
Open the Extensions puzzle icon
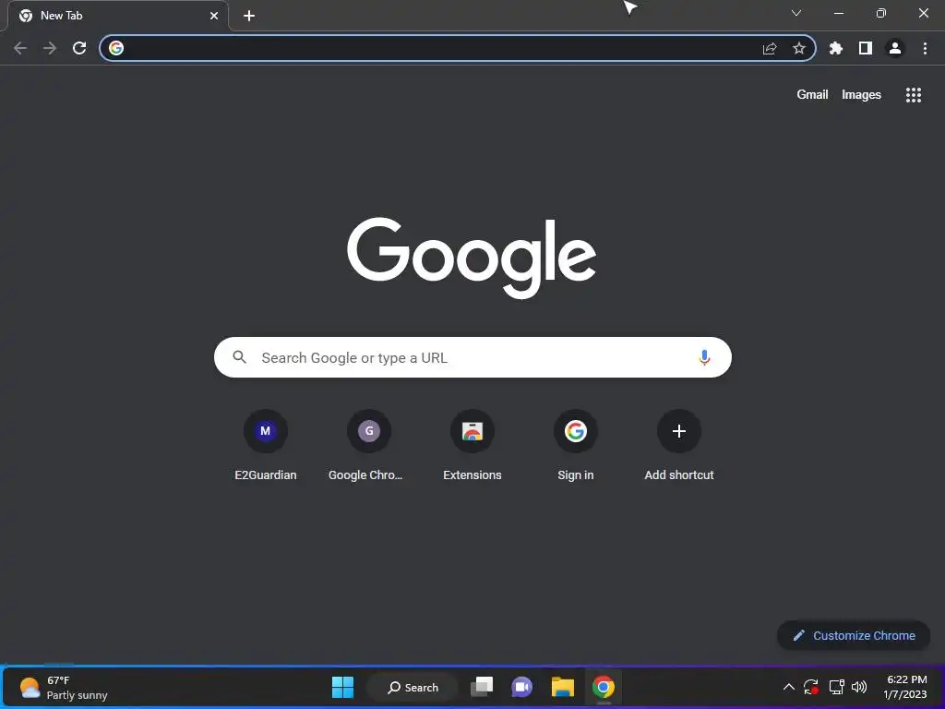click(836, 48)
